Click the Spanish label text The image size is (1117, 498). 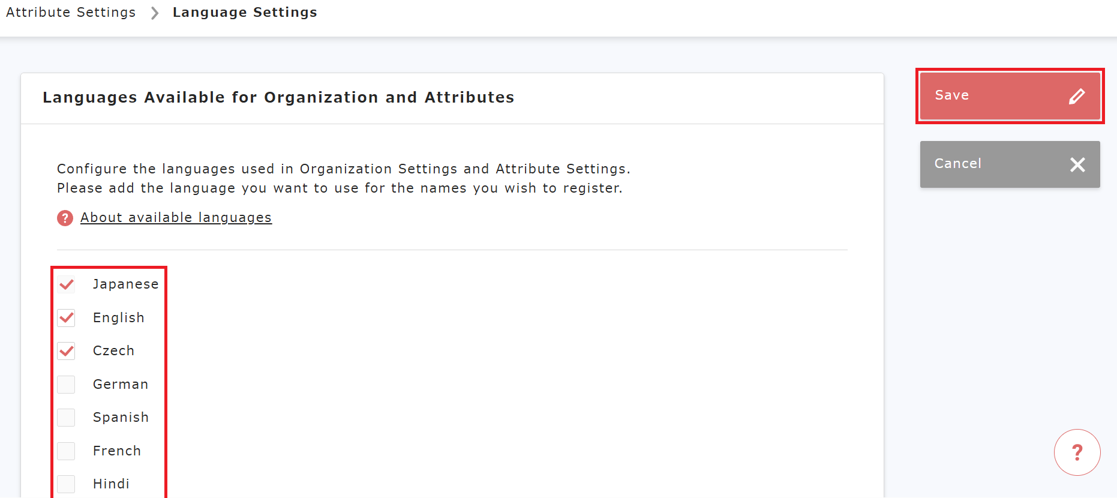(x=121, y=418)
